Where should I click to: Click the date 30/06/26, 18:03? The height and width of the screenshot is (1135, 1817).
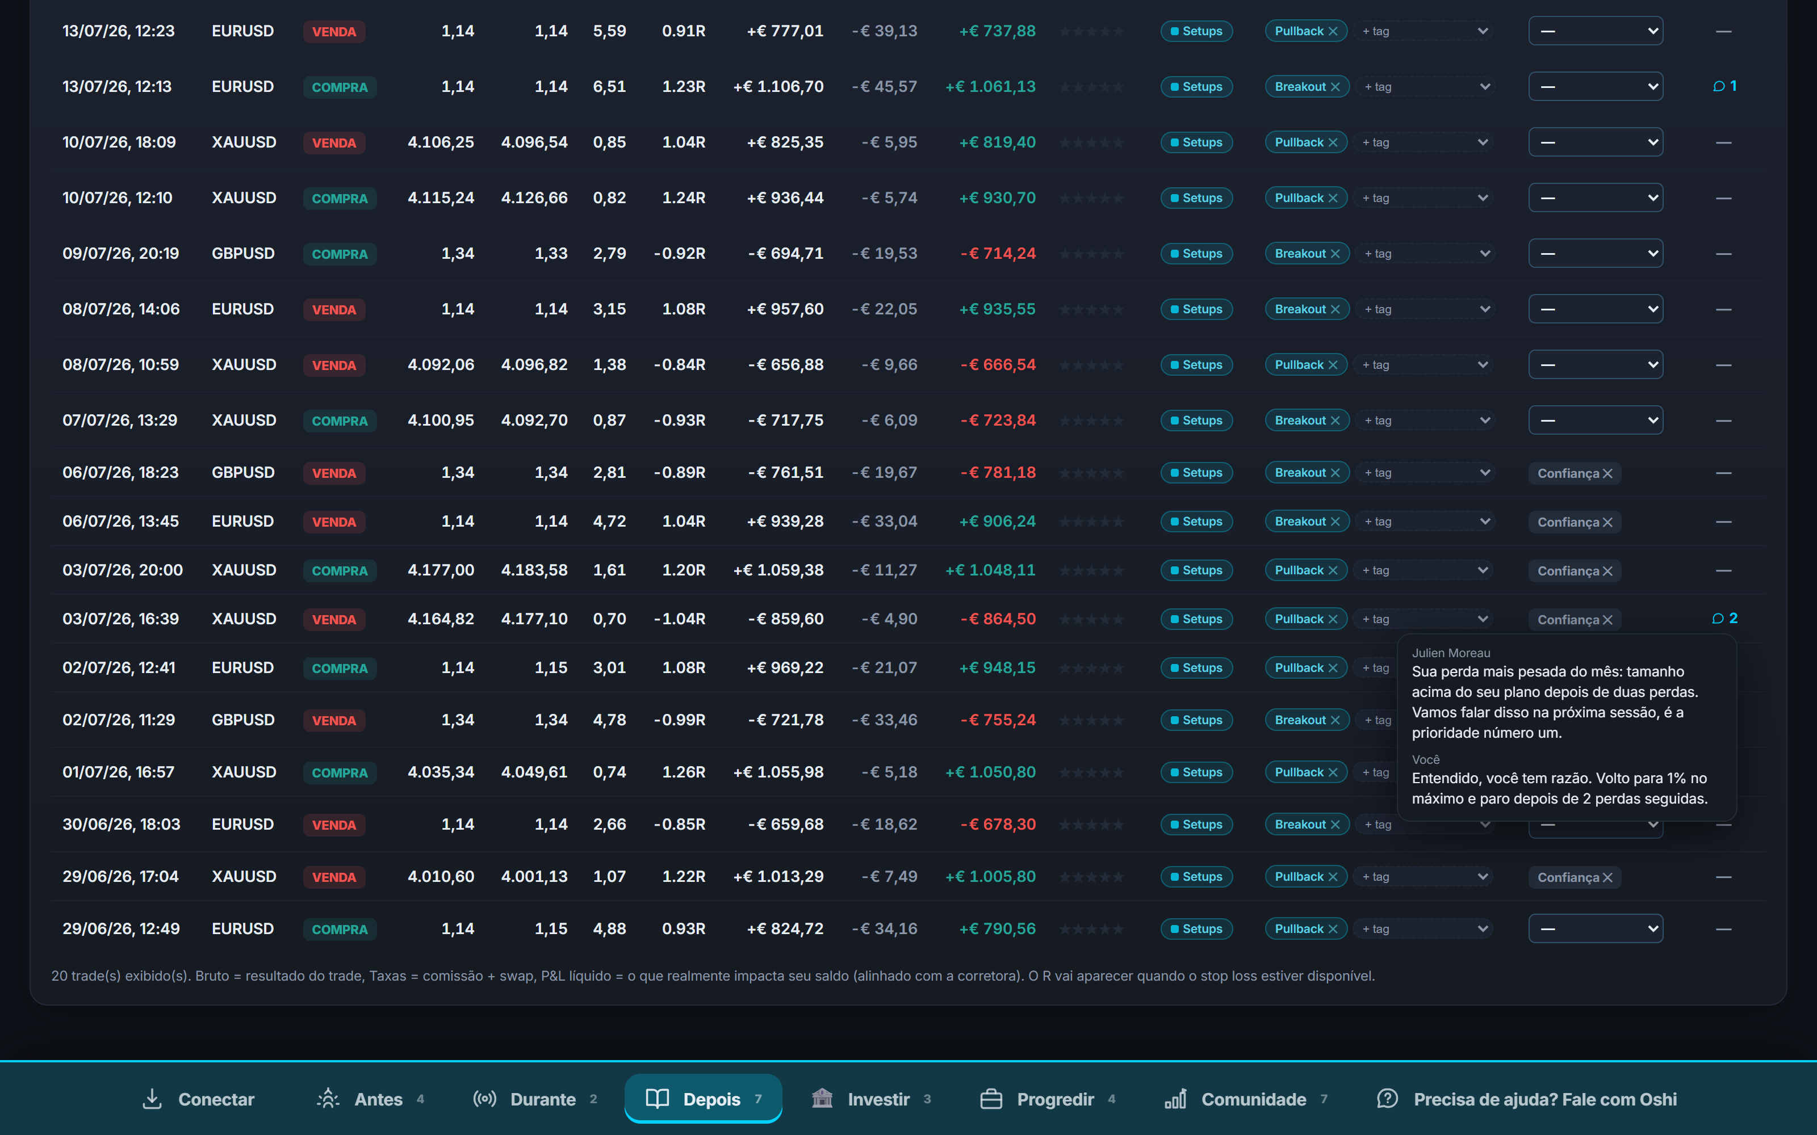(x=122, y=824)
